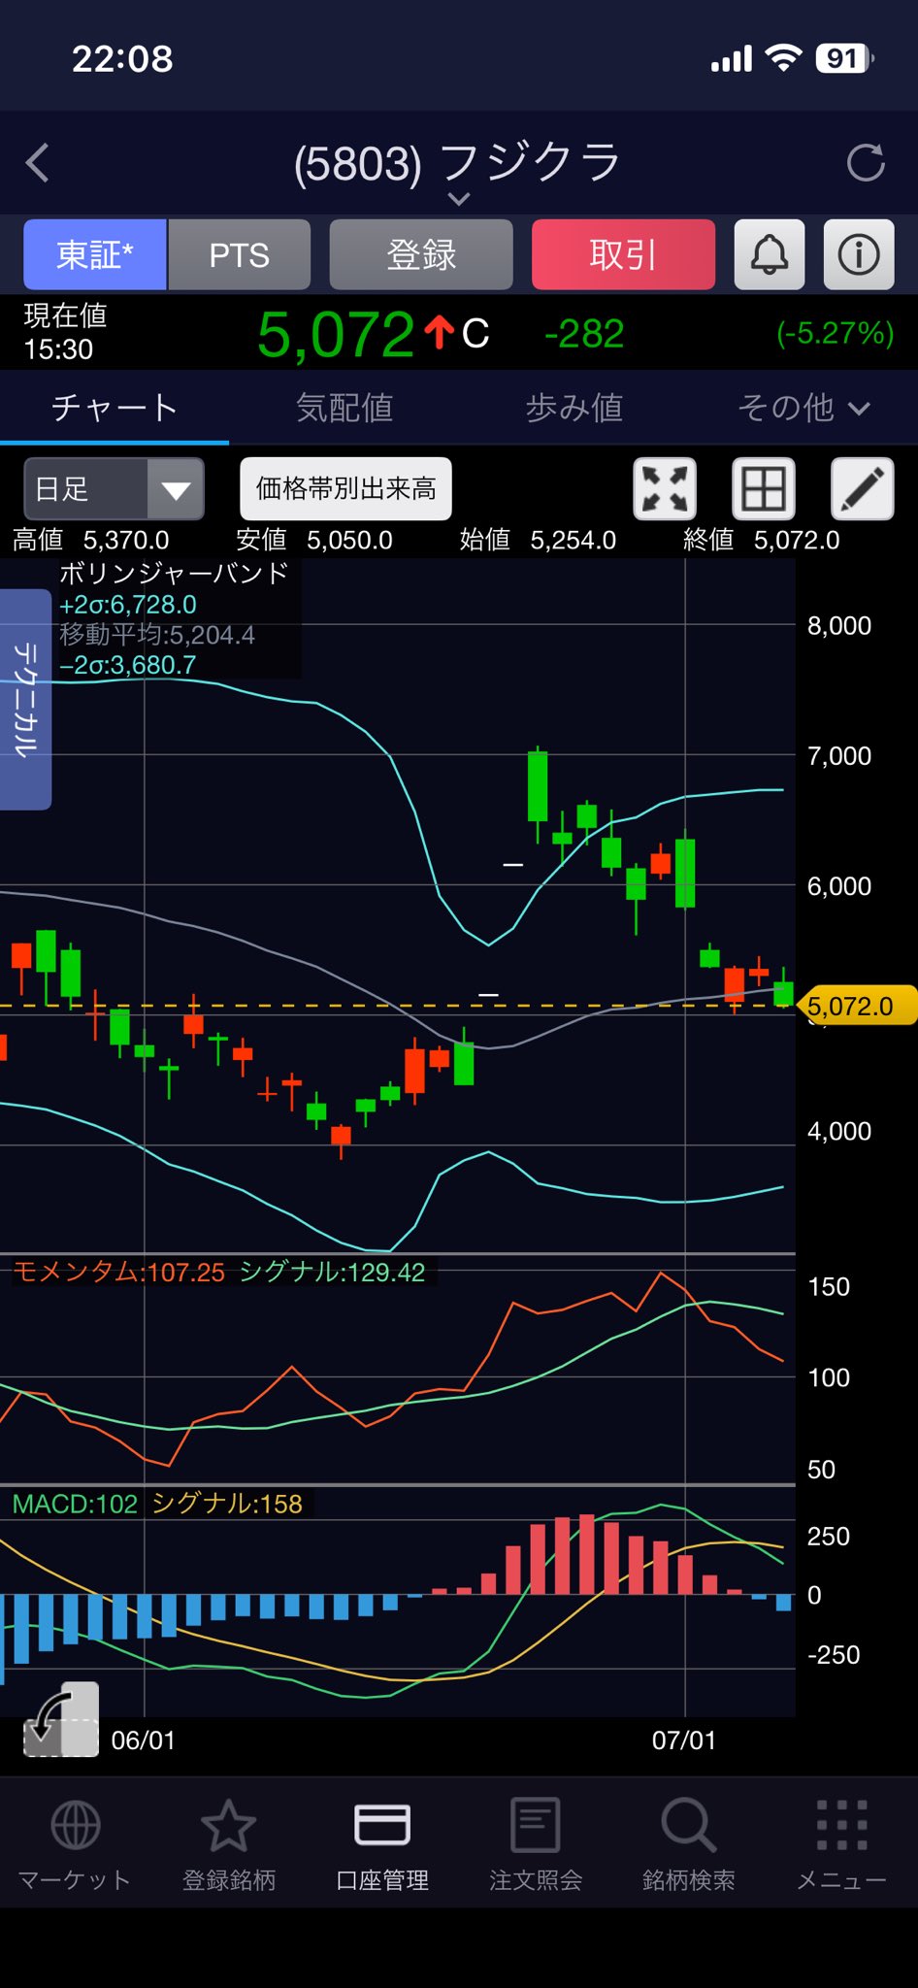Open 銘柄検索 stock search
Image resolution: width=918 pixels, height=1988 pixels.
coord(689,1844)
